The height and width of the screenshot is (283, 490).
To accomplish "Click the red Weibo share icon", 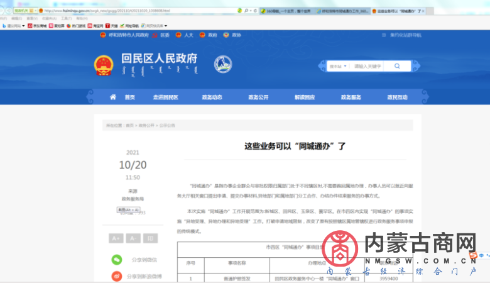I will (117, 276).
